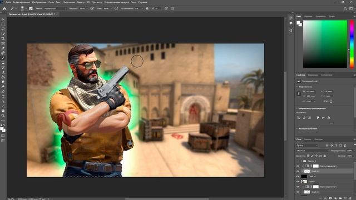
Task: Lock transparent pixels
Action: [x=308, y=156]
